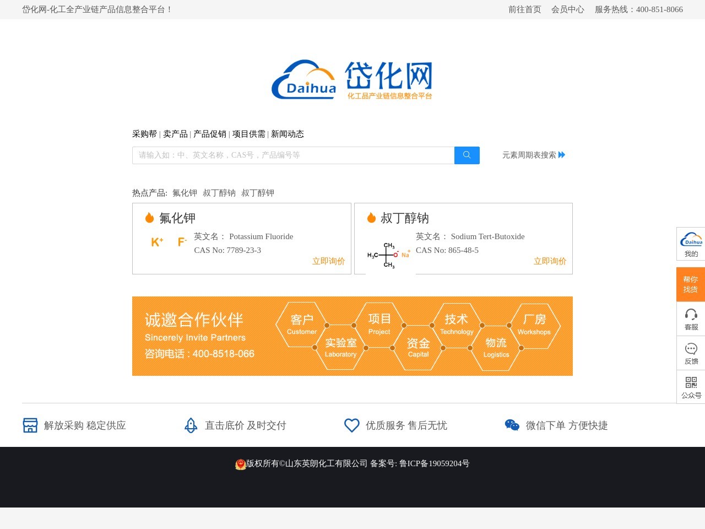Open the 客服 headset icon in sidebar
705x529 pixels.
[691, 315]
